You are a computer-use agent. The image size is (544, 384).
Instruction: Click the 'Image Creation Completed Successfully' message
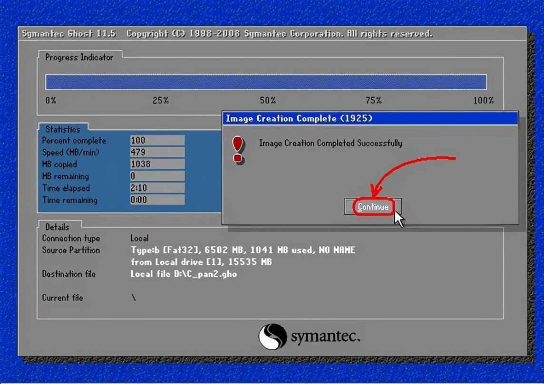[x=330, y=143]
